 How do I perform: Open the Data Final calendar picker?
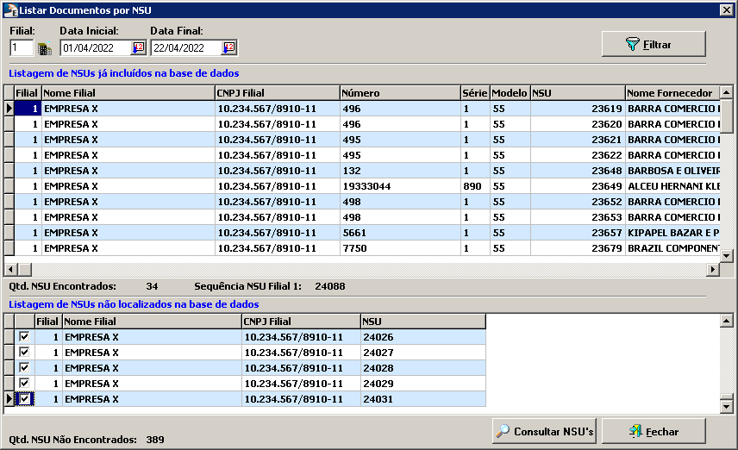[228, 48]
